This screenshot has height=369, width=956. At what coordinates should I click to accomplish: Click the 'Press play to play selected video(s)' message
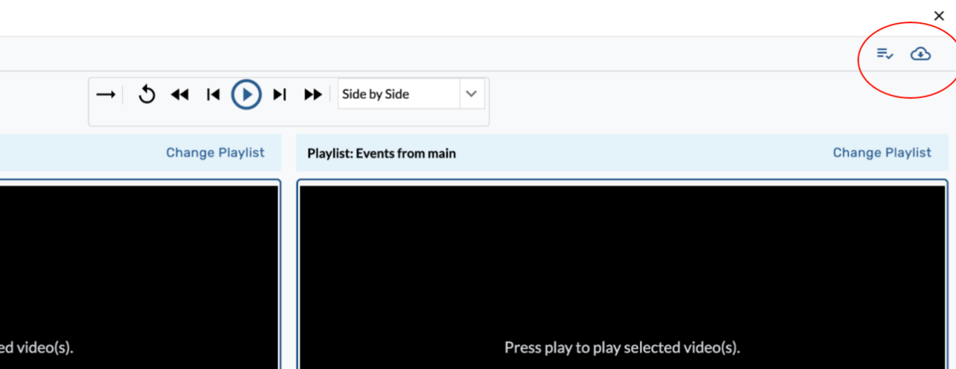click(x=622, y=347)
